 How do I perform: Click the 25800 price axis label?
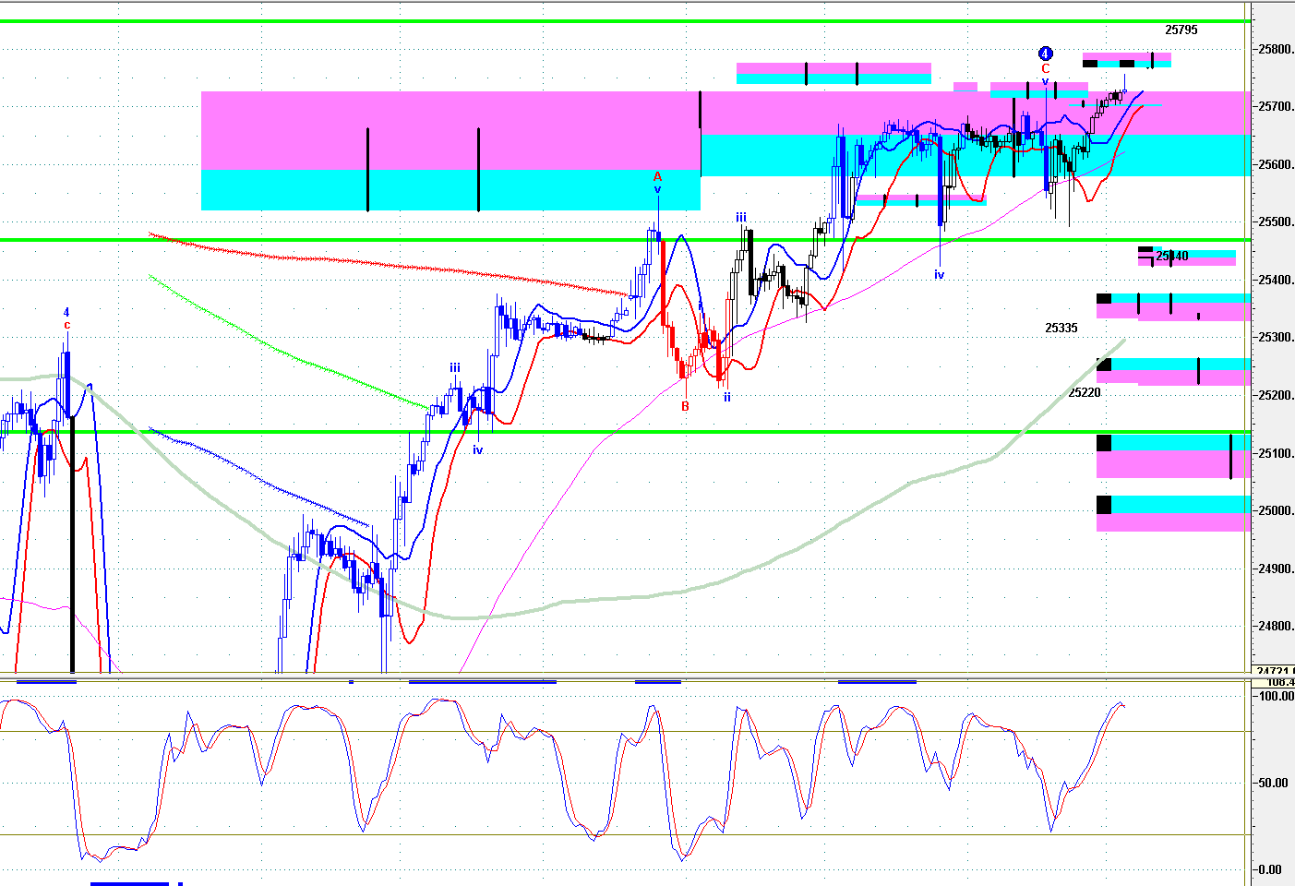[1275, 49]
